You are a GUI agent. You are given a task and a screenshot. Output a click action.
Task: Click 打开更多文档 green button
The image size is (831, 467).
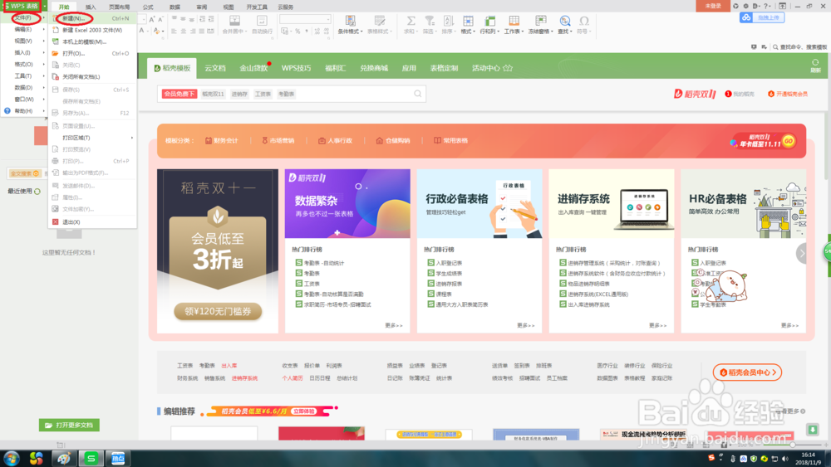click(x=69, y=426)
